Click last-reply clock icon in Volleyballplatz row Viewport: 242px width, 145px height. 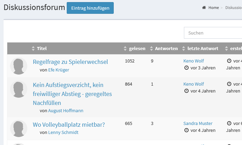[x=186, y=130]
